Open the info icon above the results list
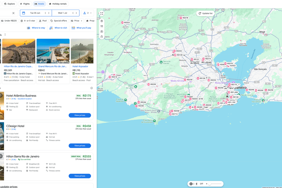Image resolution: width=282 pixels, height=188 pixels. [91, 88]
